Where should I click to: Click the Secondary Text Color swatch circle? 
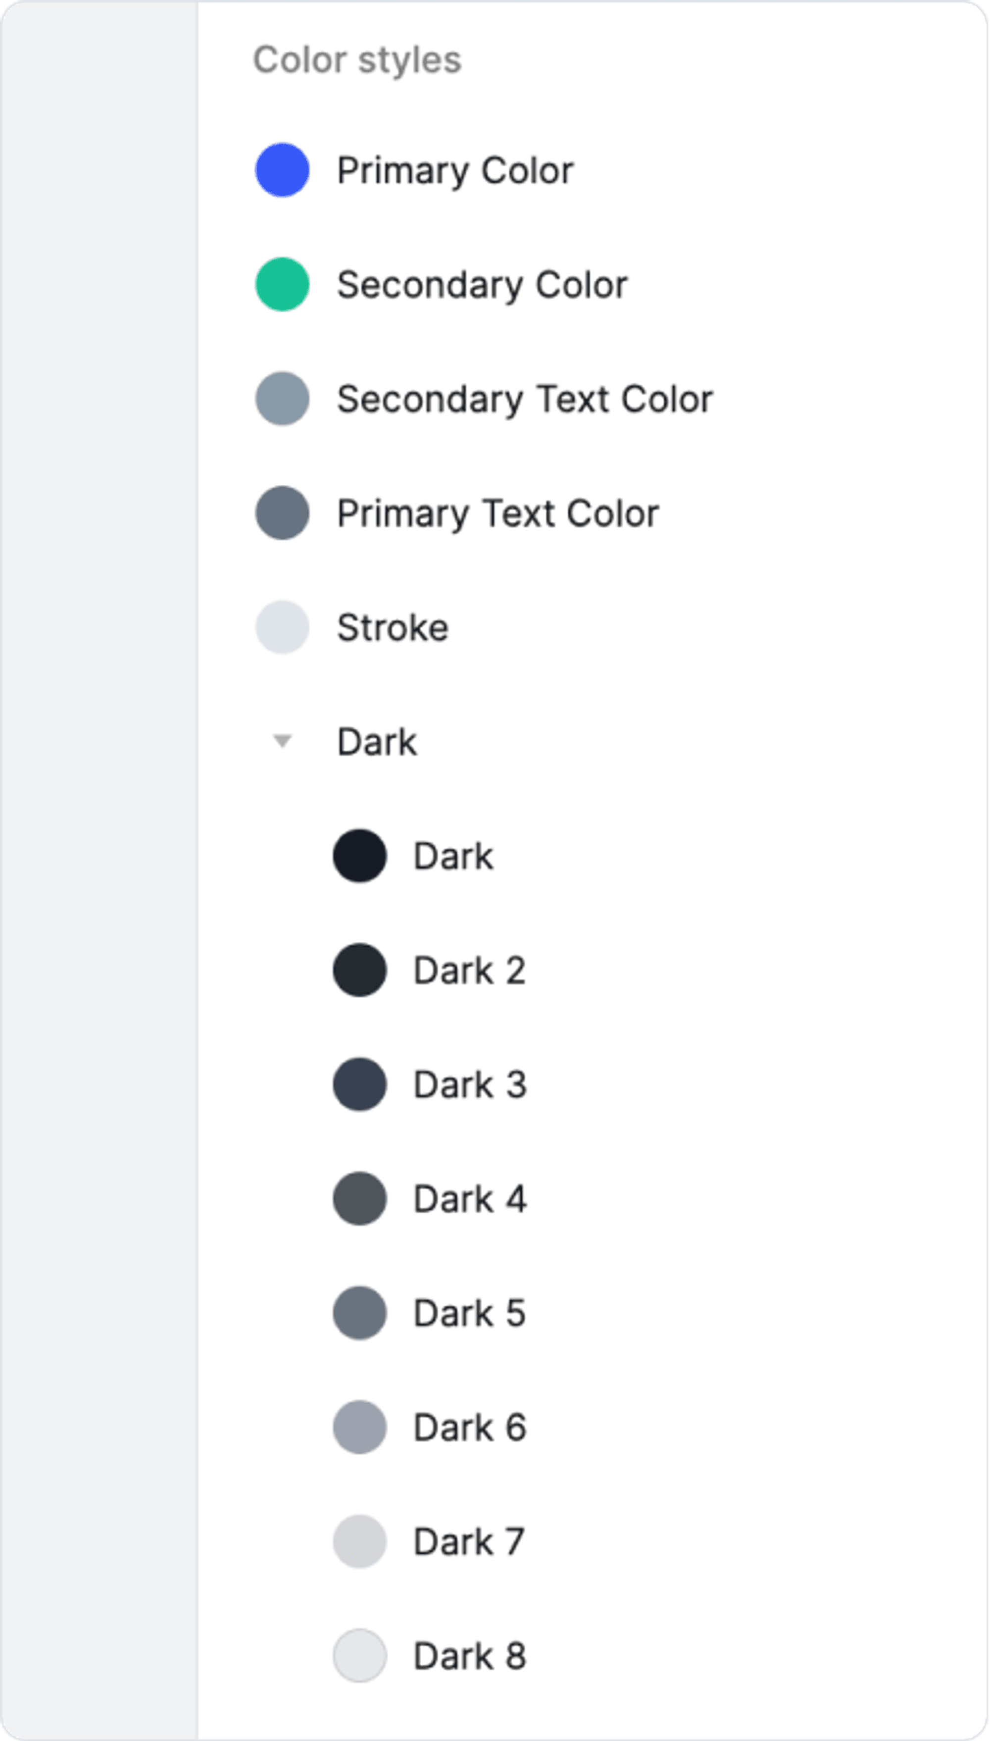(282, 399)
